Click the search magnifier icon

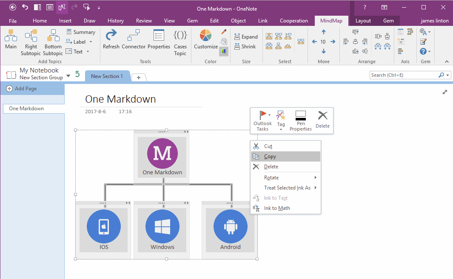pos(441,75)
